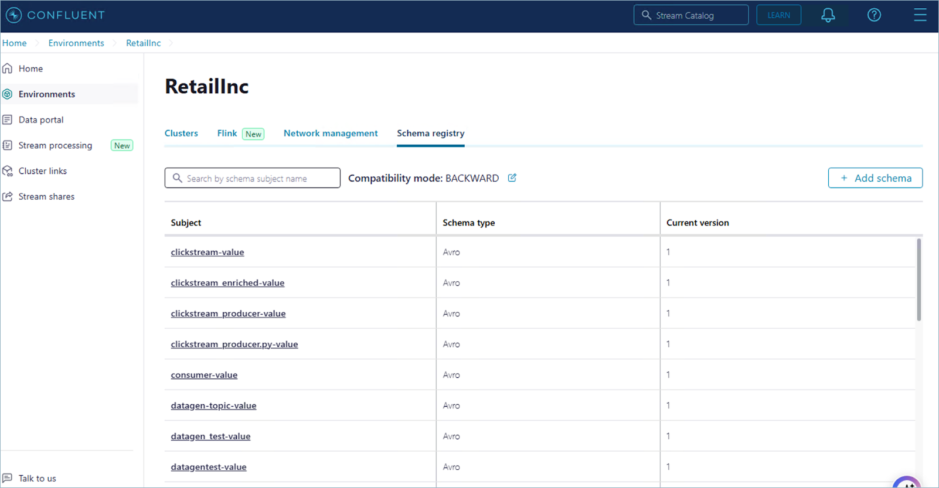Open the notifications bell

pyautogui.click(x=828, y=15)
